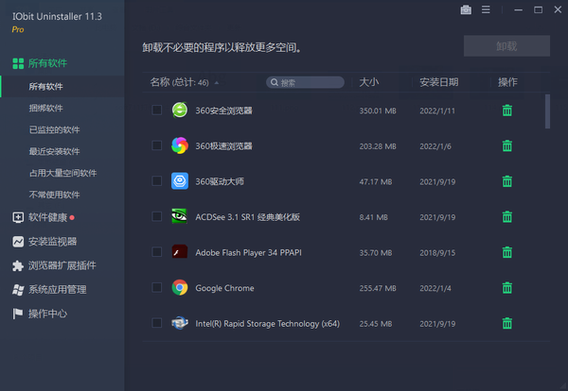Click the 360极速浏览器 app icon

point(180,145)
